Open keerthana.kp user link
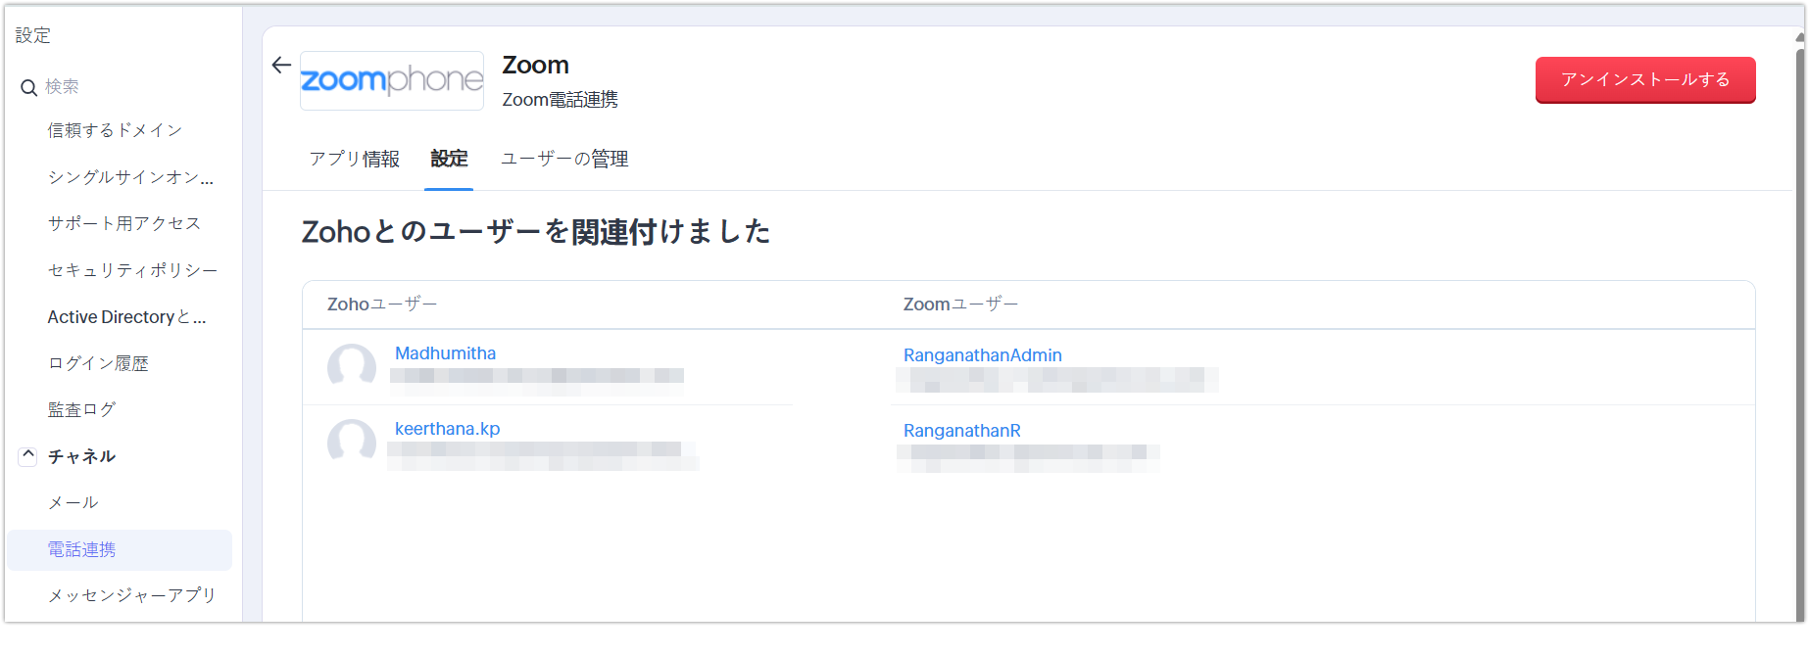This screenshot has height=656, width=1809. (x=447, y=429)
